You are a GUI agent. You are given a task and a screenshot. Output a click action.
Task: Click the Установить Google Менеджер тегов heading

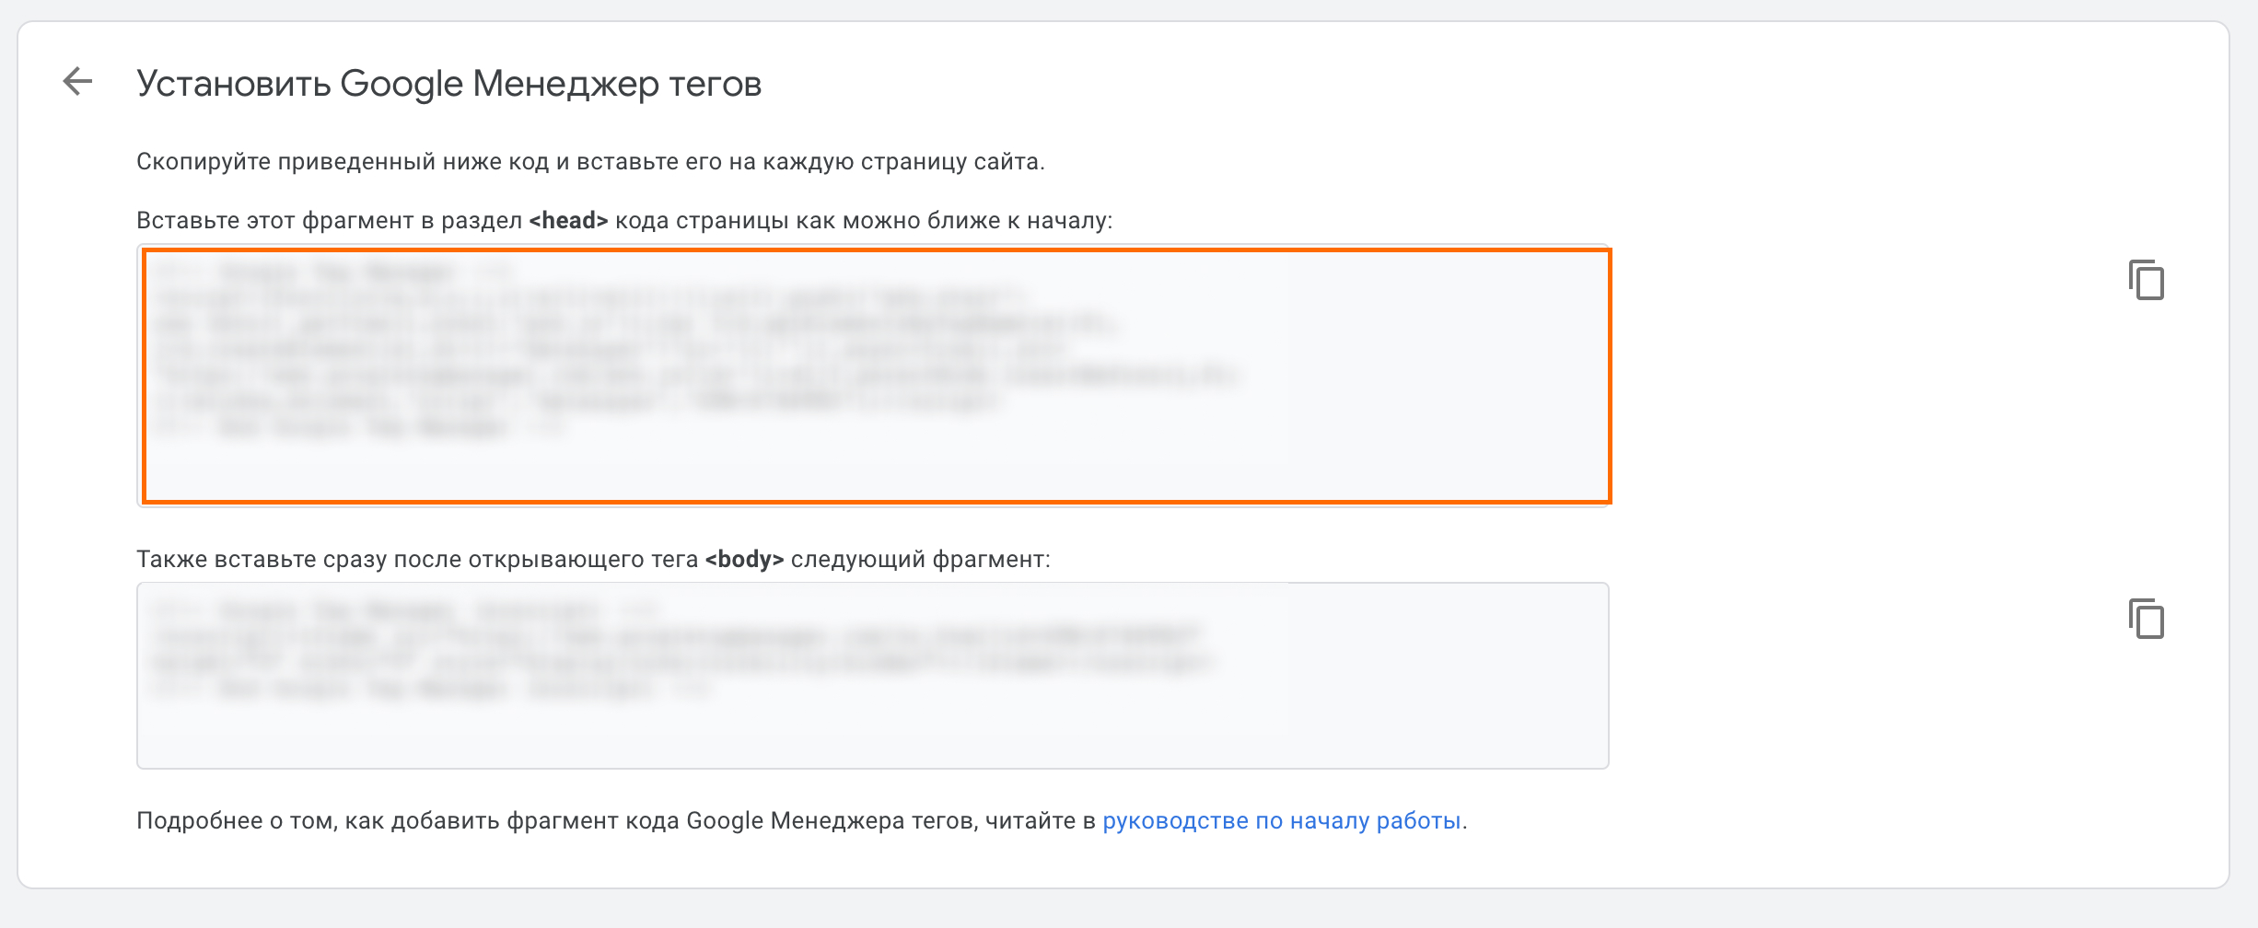coord(448,84)
